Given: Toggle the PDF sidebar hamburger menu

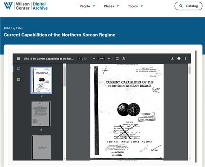Looking at the screenshot, I should (x=18, y=58).
